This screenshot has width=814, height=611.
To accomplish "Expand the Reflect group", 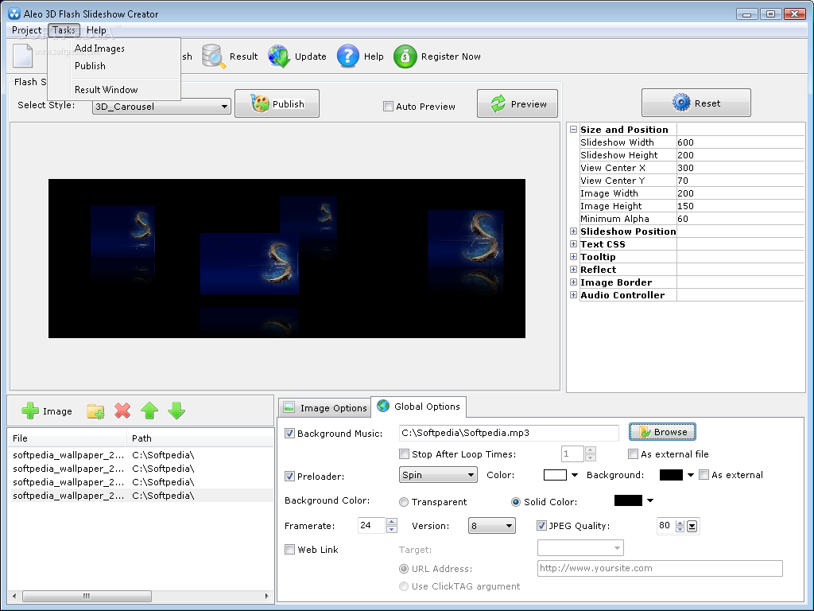I will 574,269.
